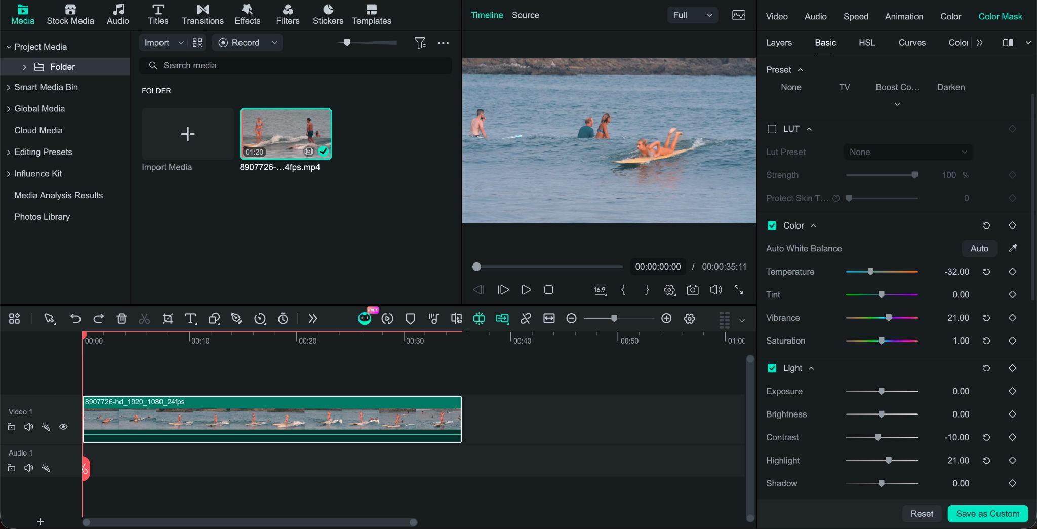
Task: Click the Reset button
Action: click(x=922, y=514)
